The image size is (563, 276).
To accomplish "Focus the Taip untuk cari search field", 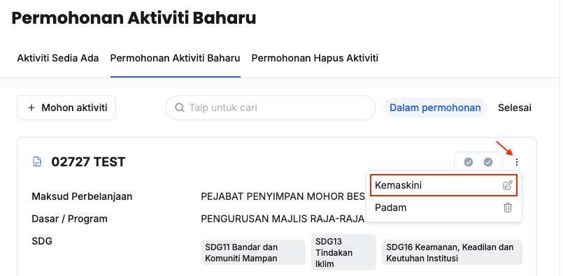I will [x=271, y=108].
